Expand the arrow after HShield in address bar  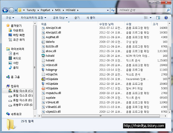78,10
